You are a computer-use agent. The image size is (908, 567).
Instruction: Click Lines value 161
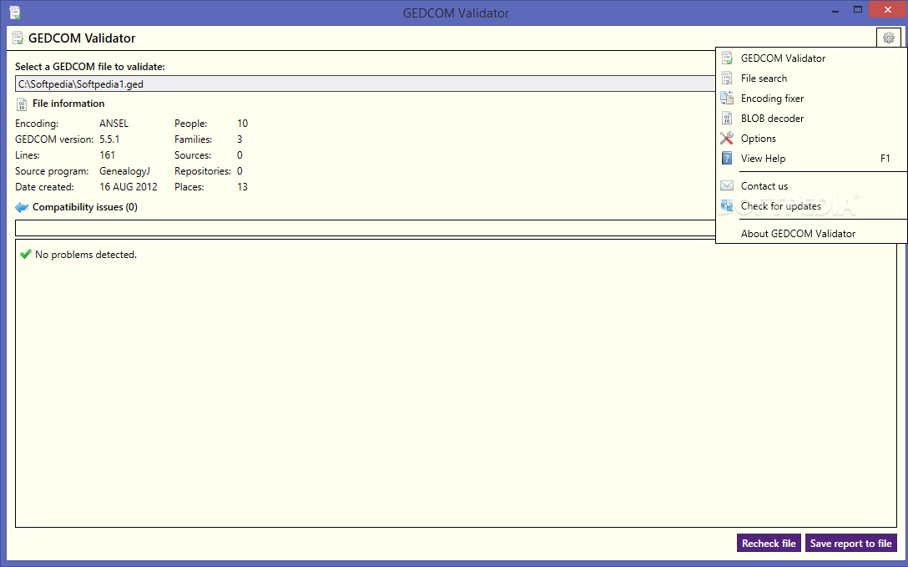pyautogui.click(x=107, y=155)
